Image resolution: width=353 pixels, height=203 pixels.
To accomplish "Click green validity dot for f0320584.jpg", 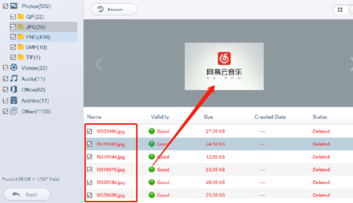I will click(152, 182).
